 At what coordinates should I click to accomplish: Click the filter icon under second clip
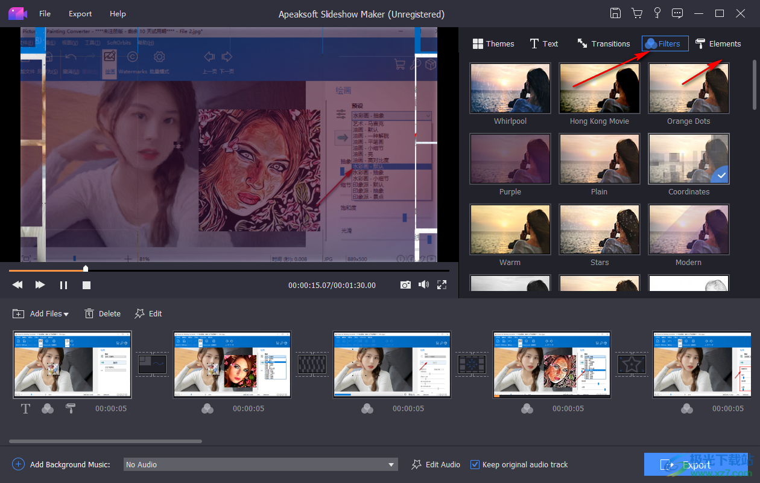click(x=207, y=409)
